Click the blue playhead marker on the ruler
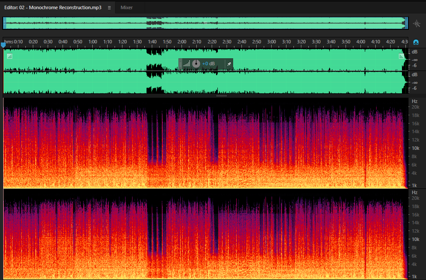The height and width of the screenshot is (280, 426). [x=3, y=45]
